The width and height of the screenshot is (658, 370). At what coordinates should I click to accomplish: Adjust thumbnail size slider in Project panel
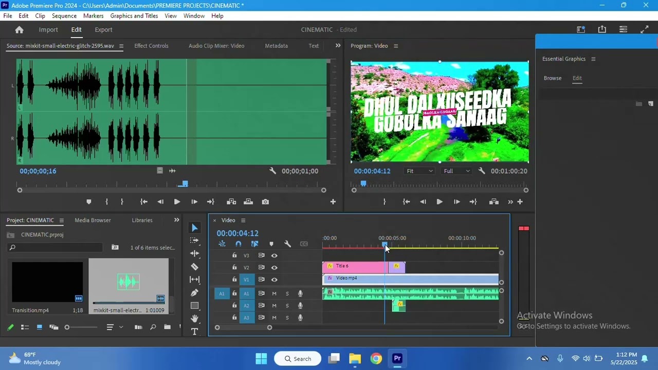click(81, 327)
